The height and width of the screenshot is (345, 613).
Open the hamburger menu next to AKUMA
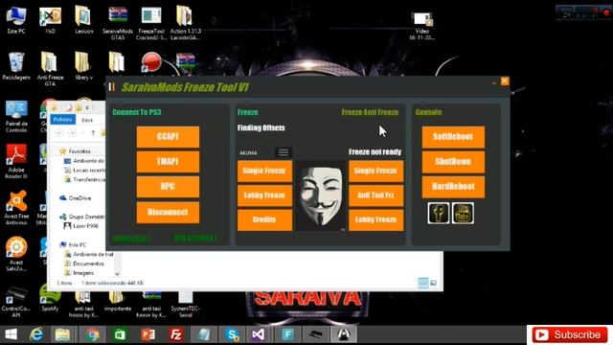coord(284,152)
